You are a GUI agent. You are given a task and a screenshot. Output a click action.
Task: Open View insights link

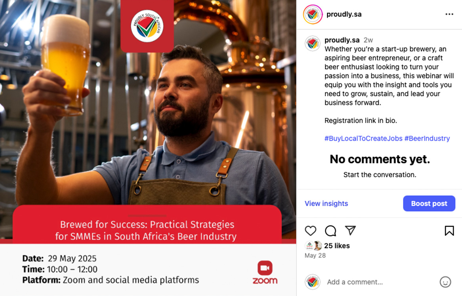[x=326, y=203]
